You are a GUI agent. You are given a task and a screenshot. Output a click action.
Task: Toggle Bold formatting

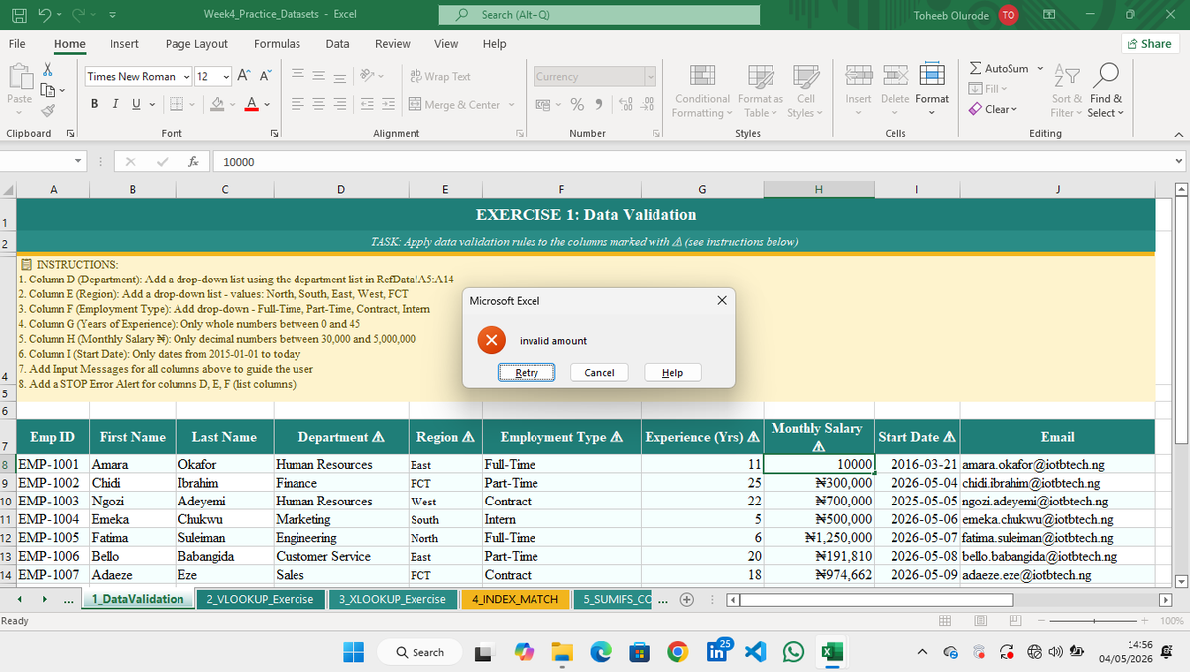(95, 104)
